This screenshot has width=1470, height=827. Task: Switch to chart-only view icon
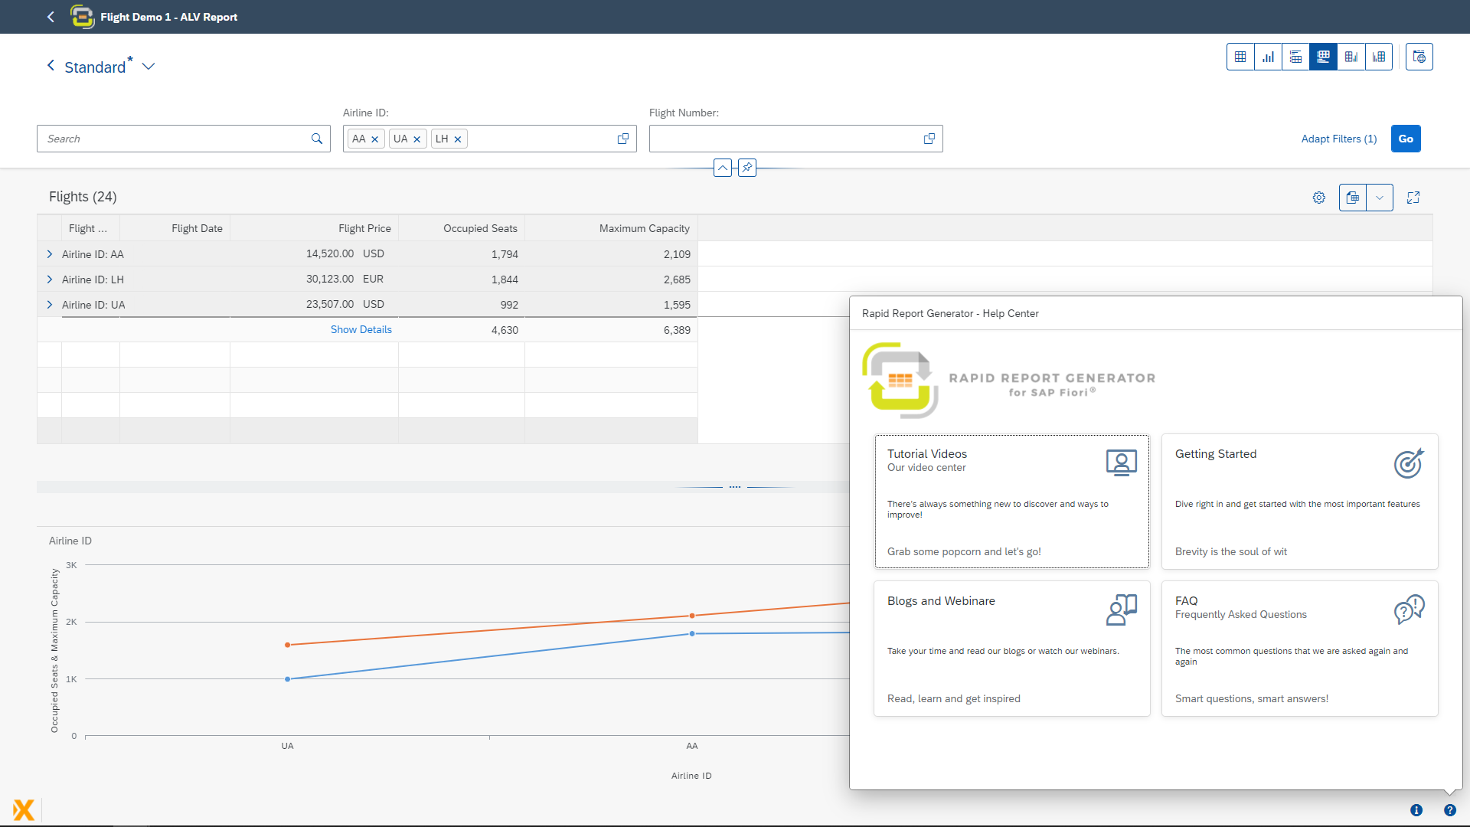pyautogui.click(x=1268, y=57)
